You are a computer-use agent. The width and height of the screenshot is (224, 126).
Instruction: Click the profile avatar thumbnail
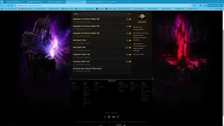[x=142, y=16]
